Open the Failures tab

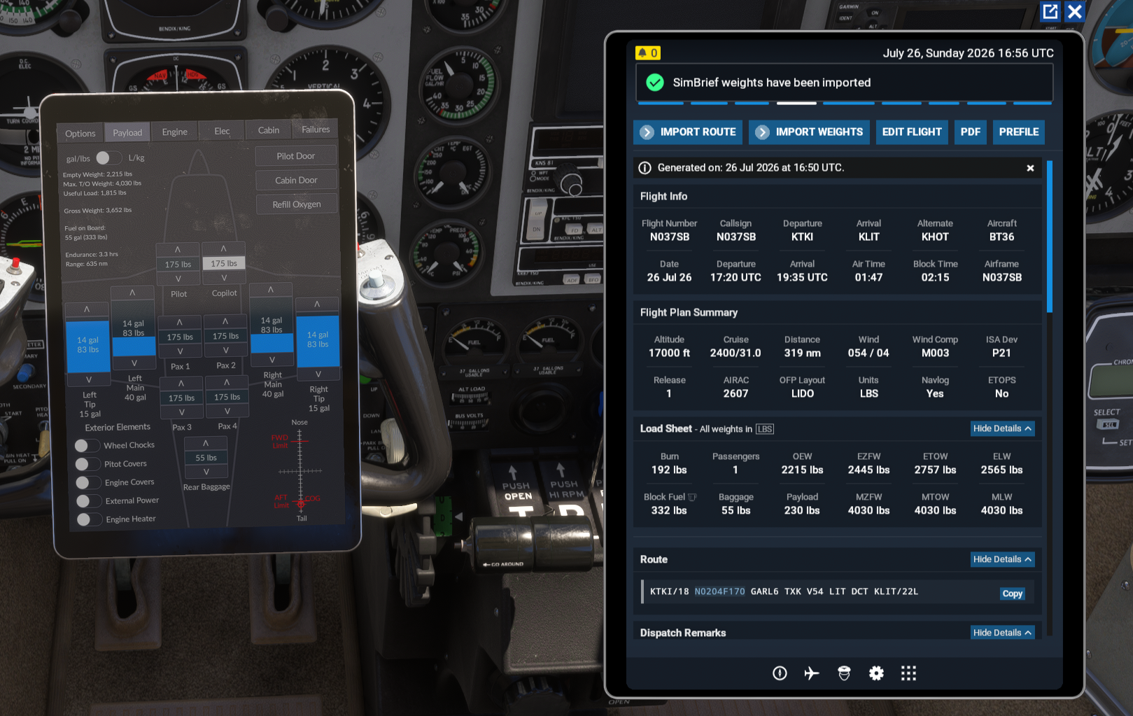click(x=316, y=129)
